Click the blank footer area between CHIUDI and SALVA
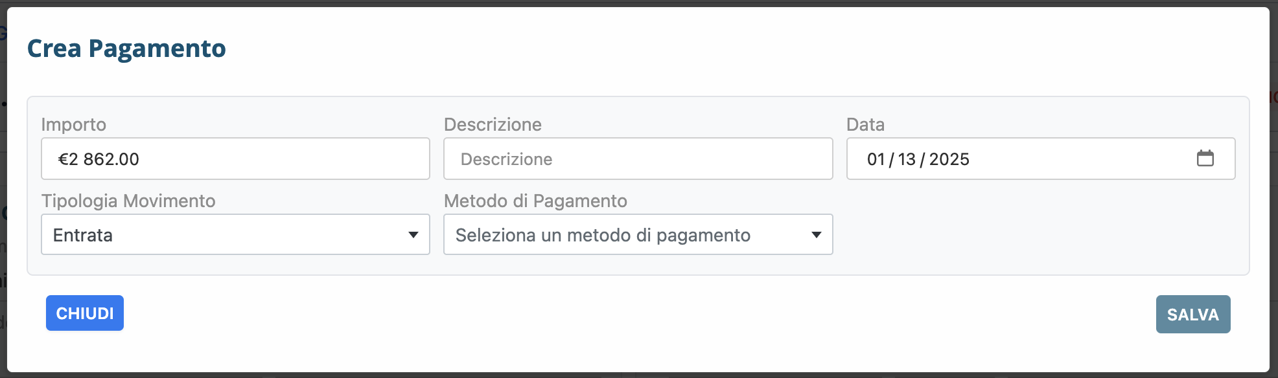 [x=638, y=315]
